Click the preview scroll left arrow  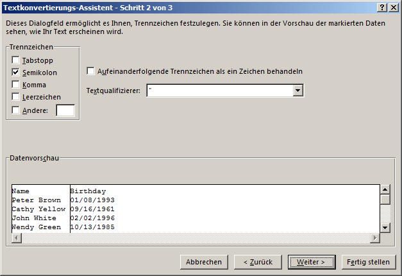(17, 238)
